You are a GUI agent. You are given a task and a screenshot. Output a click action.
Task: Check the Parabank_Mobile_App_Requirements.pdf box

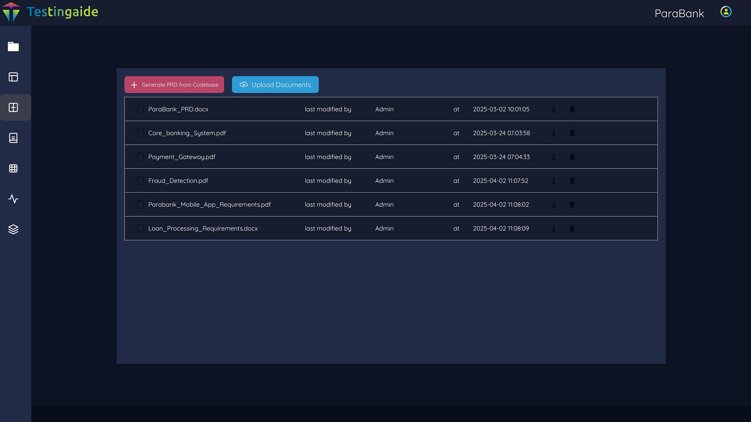coord(141,204)
